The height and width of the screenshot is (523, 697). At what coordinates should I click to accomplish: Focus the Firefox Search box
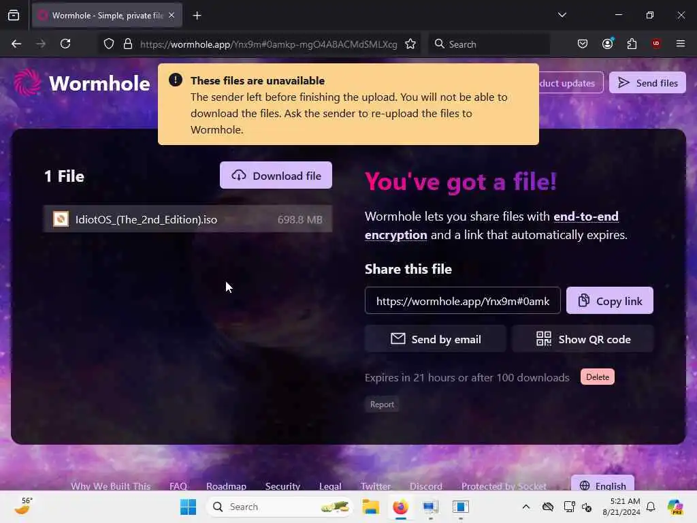[489, 44]
